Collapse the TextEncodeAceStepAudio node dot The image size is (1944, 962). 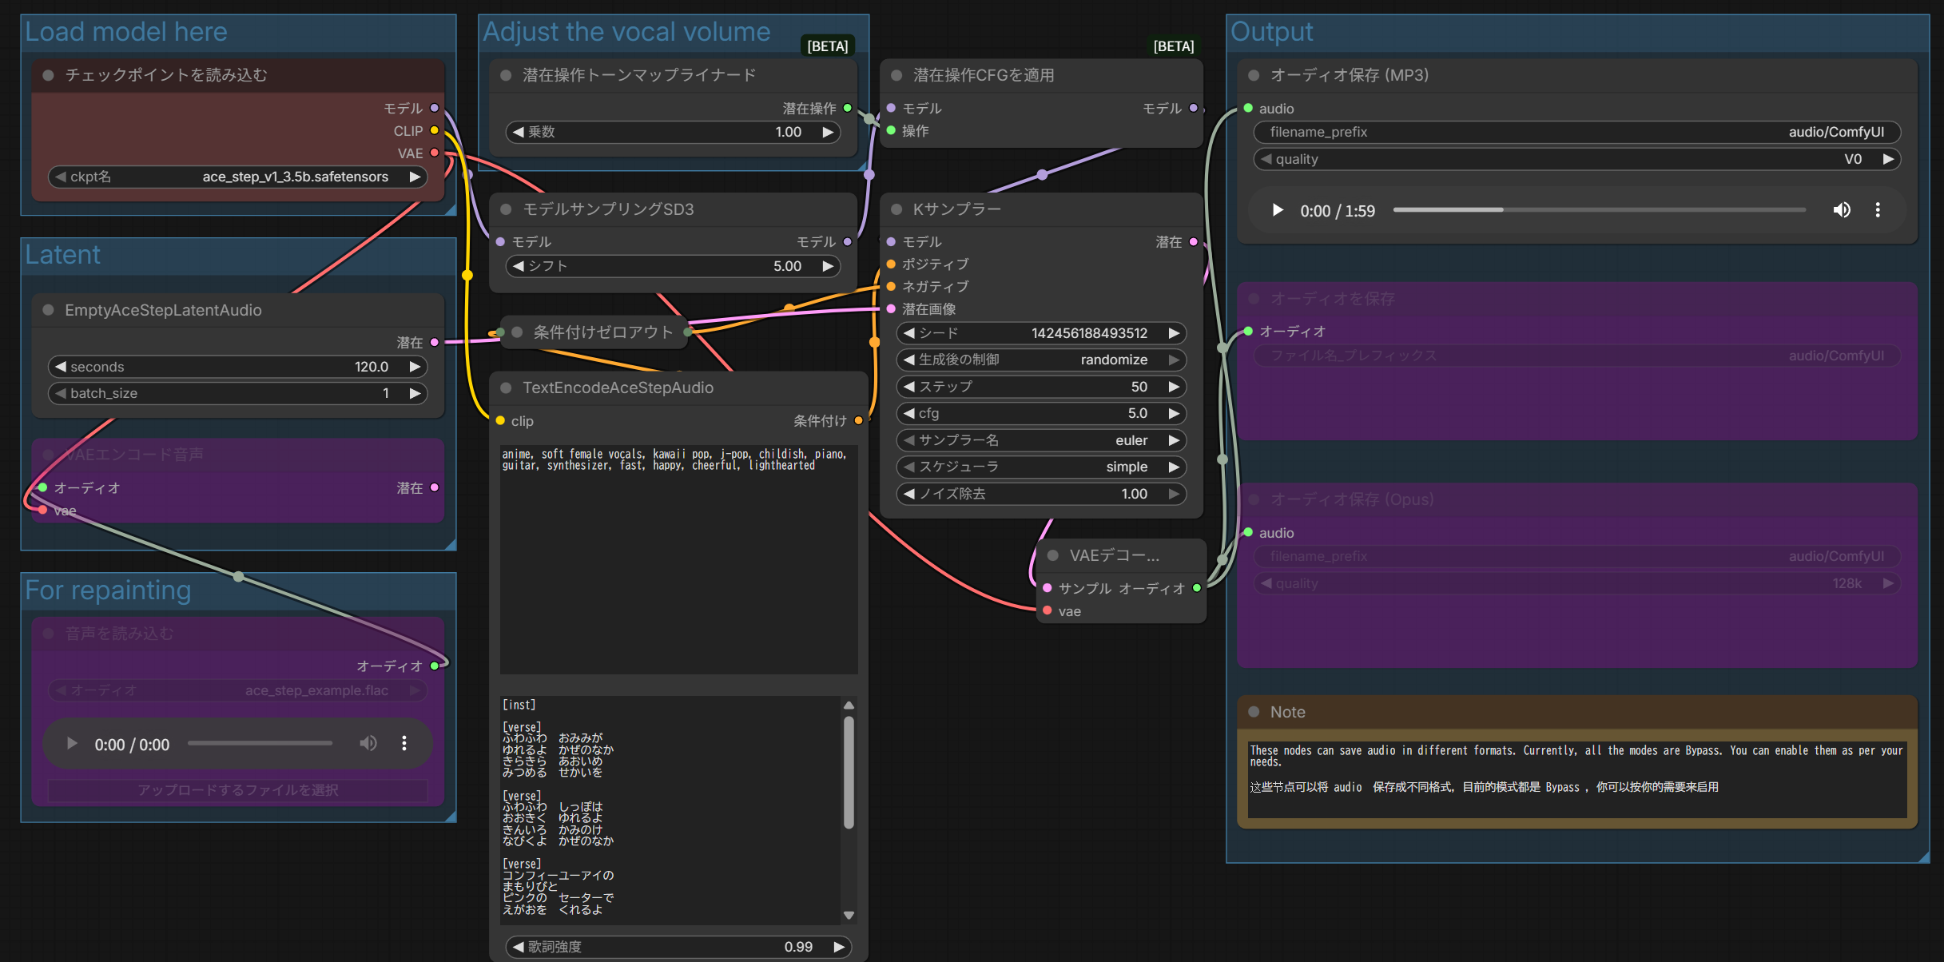tap(506, 388)
